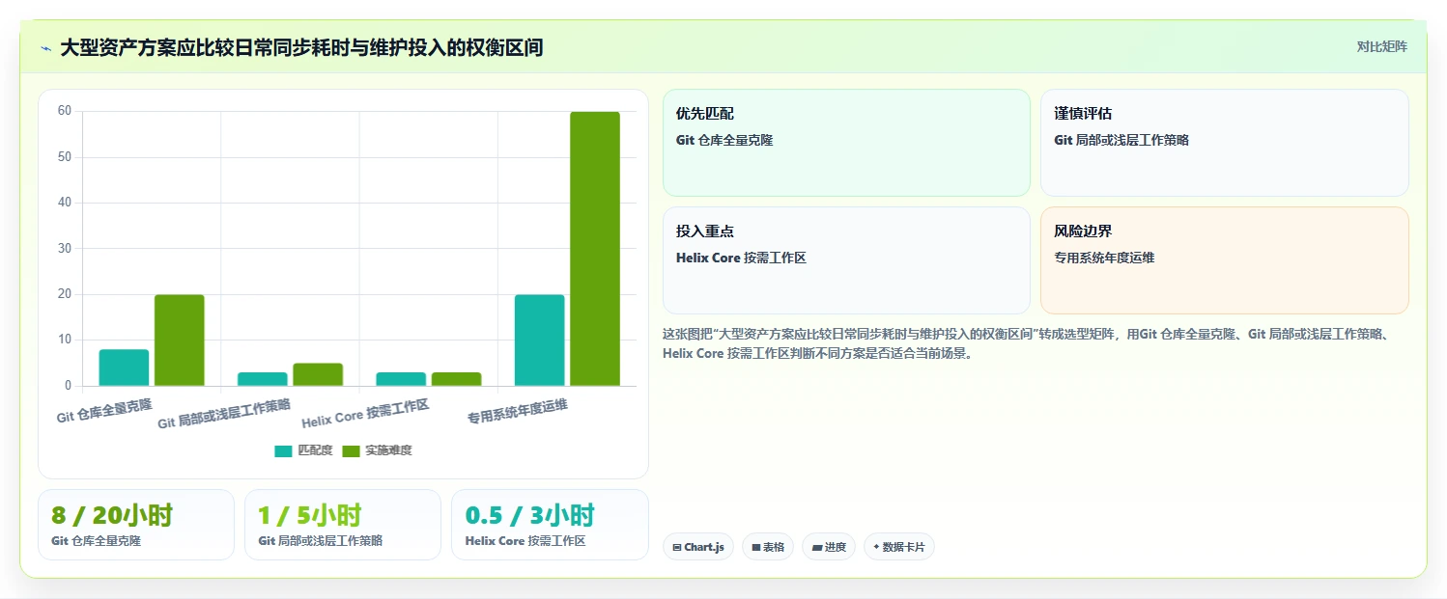Click the icon inside the Chart.js chip
This screenshot has height=599, width=1447.
pyautogui.click(x=677, y=547)
